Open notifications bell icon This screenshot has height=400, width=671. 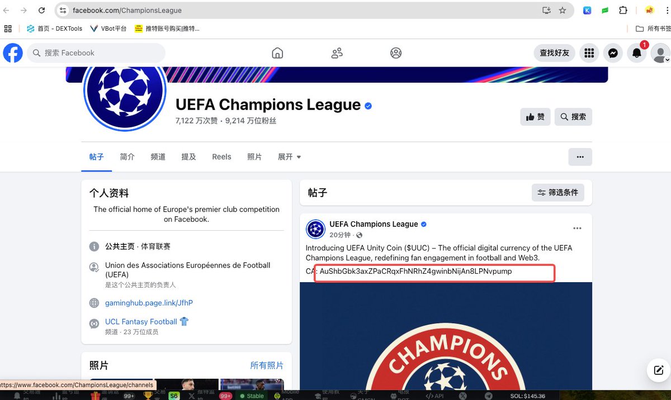click(x=637, y=53)
